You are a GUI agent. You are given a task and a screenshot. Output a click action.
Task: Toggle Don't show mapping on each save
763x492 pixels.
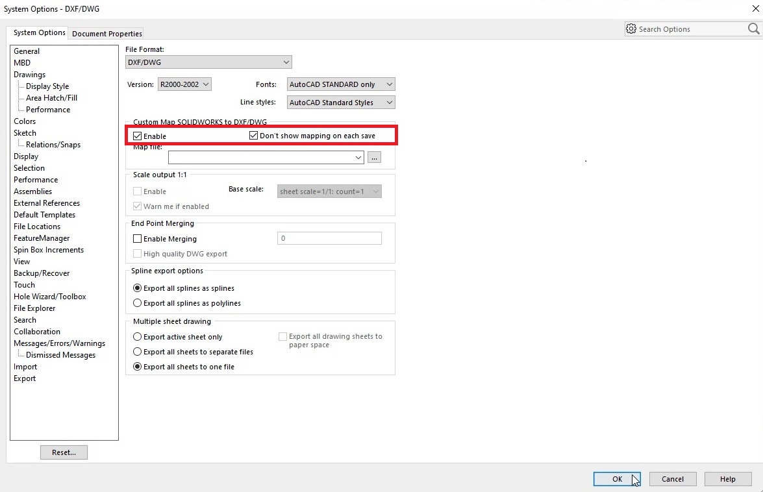[x=254, y=136]
